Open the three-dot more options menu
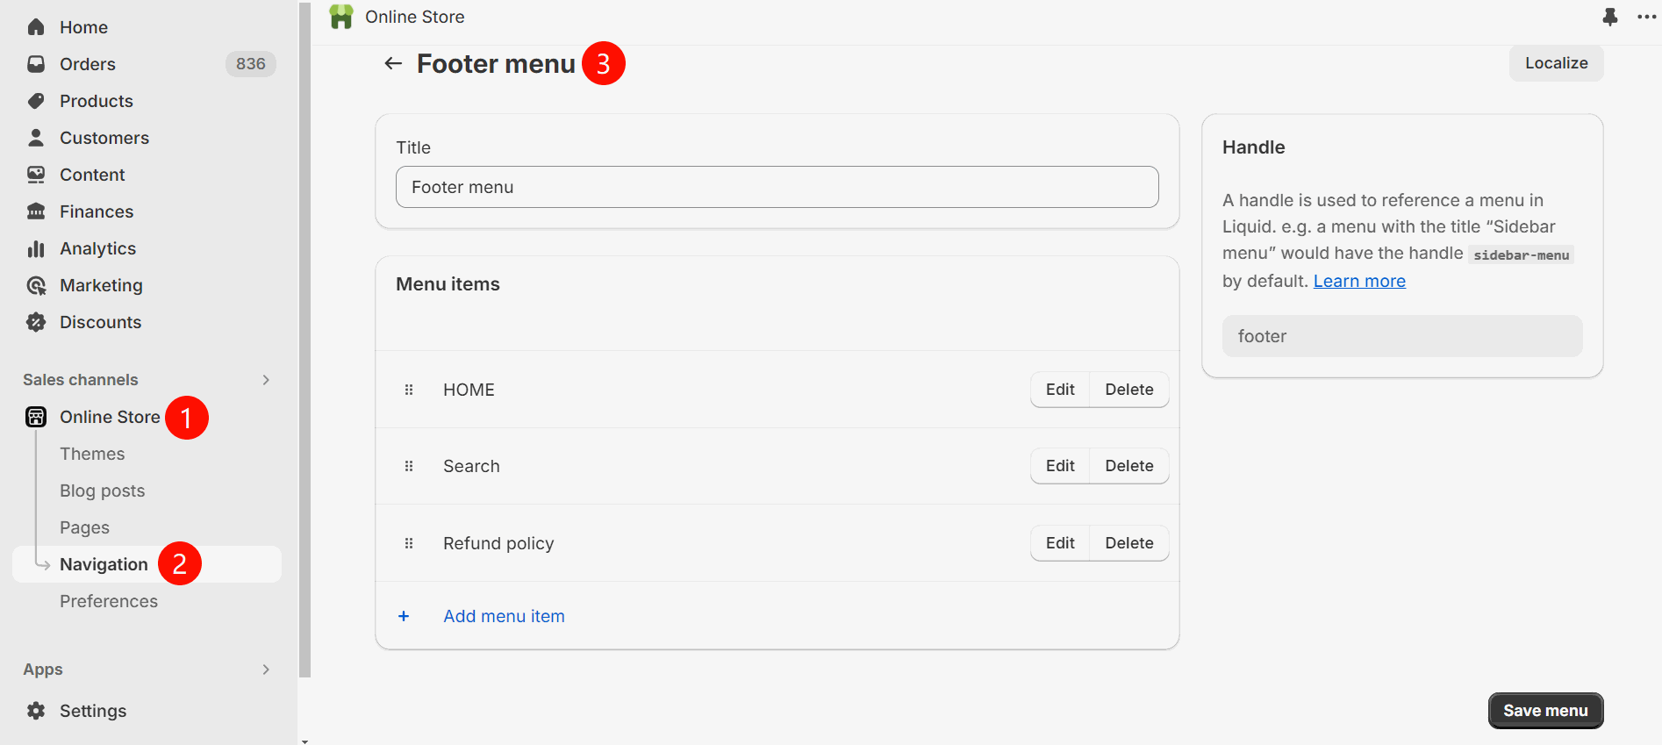1662x745 pixels. [x=1646, y=17]
